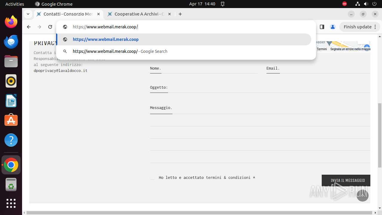Click the Finish update button

point(360,27)
